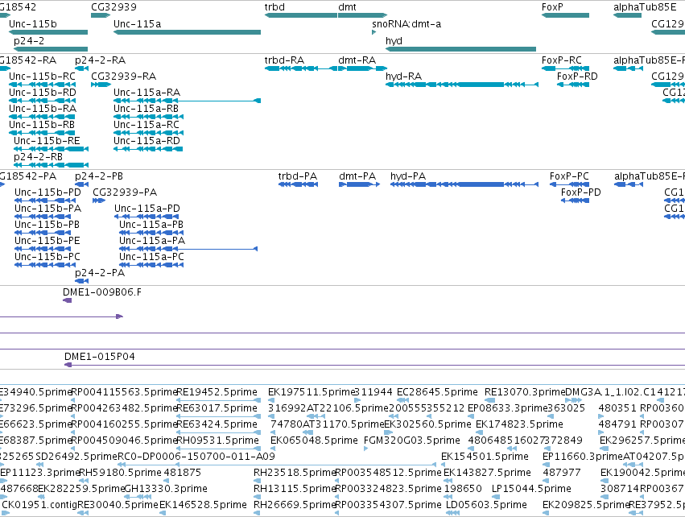Select the hyd gene bar
Screen dimensions: 685x517
(460, 49)
